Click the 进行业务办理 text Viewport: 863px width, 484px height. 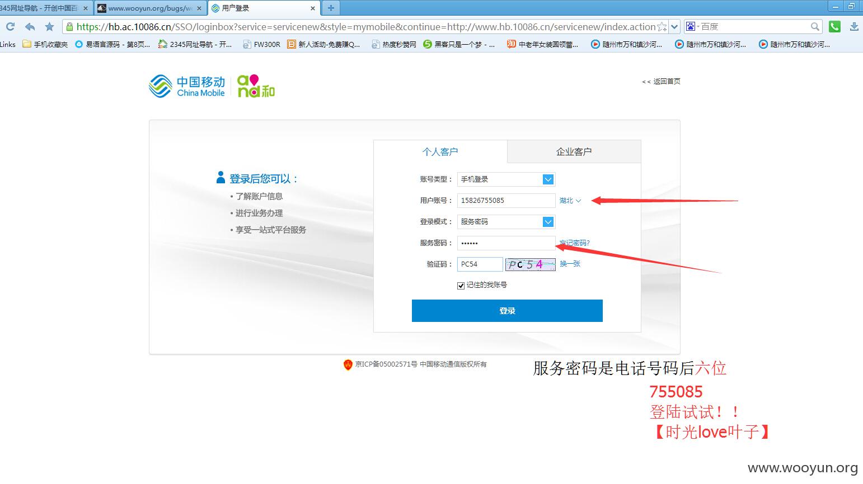[x=259, y=213]
